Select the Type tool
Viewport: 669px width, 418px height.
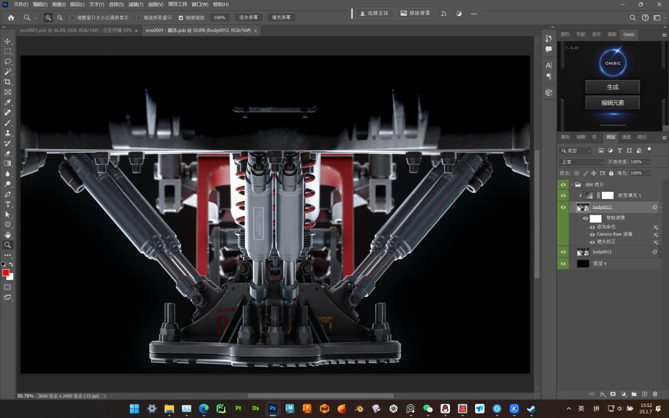click(x=8, y=205)
